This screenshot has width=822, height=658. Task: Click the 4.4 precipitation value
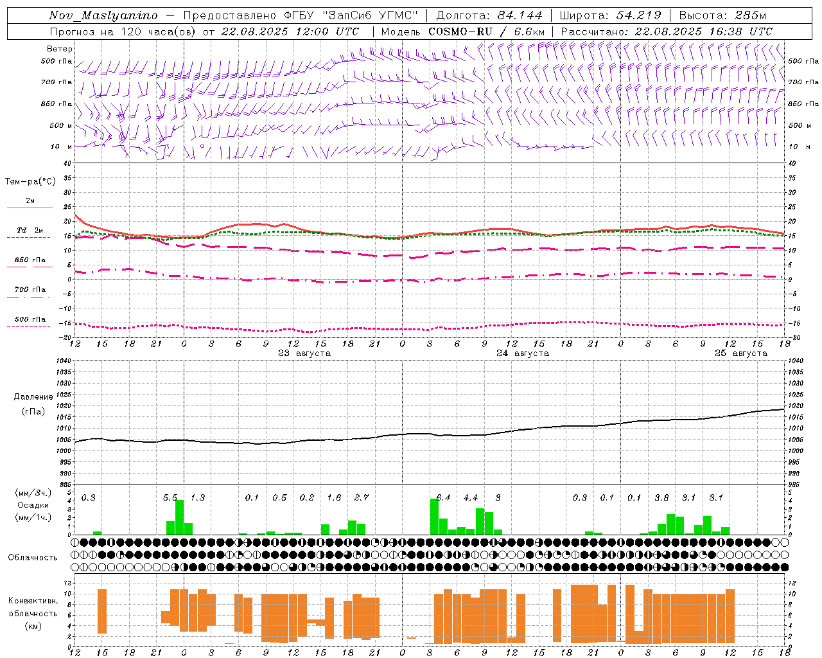(x=471, y=498)
